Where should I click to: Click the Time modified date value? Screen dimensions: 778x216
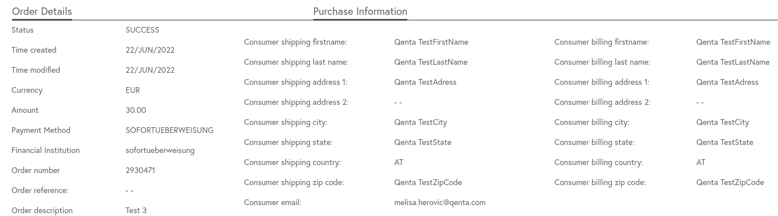[x=150, y=70]
